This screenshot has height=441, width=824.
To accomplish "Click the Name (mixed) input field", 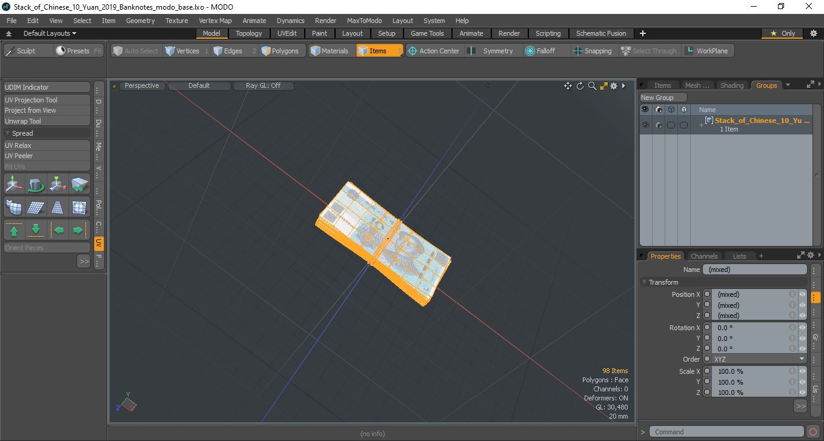I will point(754,270).
